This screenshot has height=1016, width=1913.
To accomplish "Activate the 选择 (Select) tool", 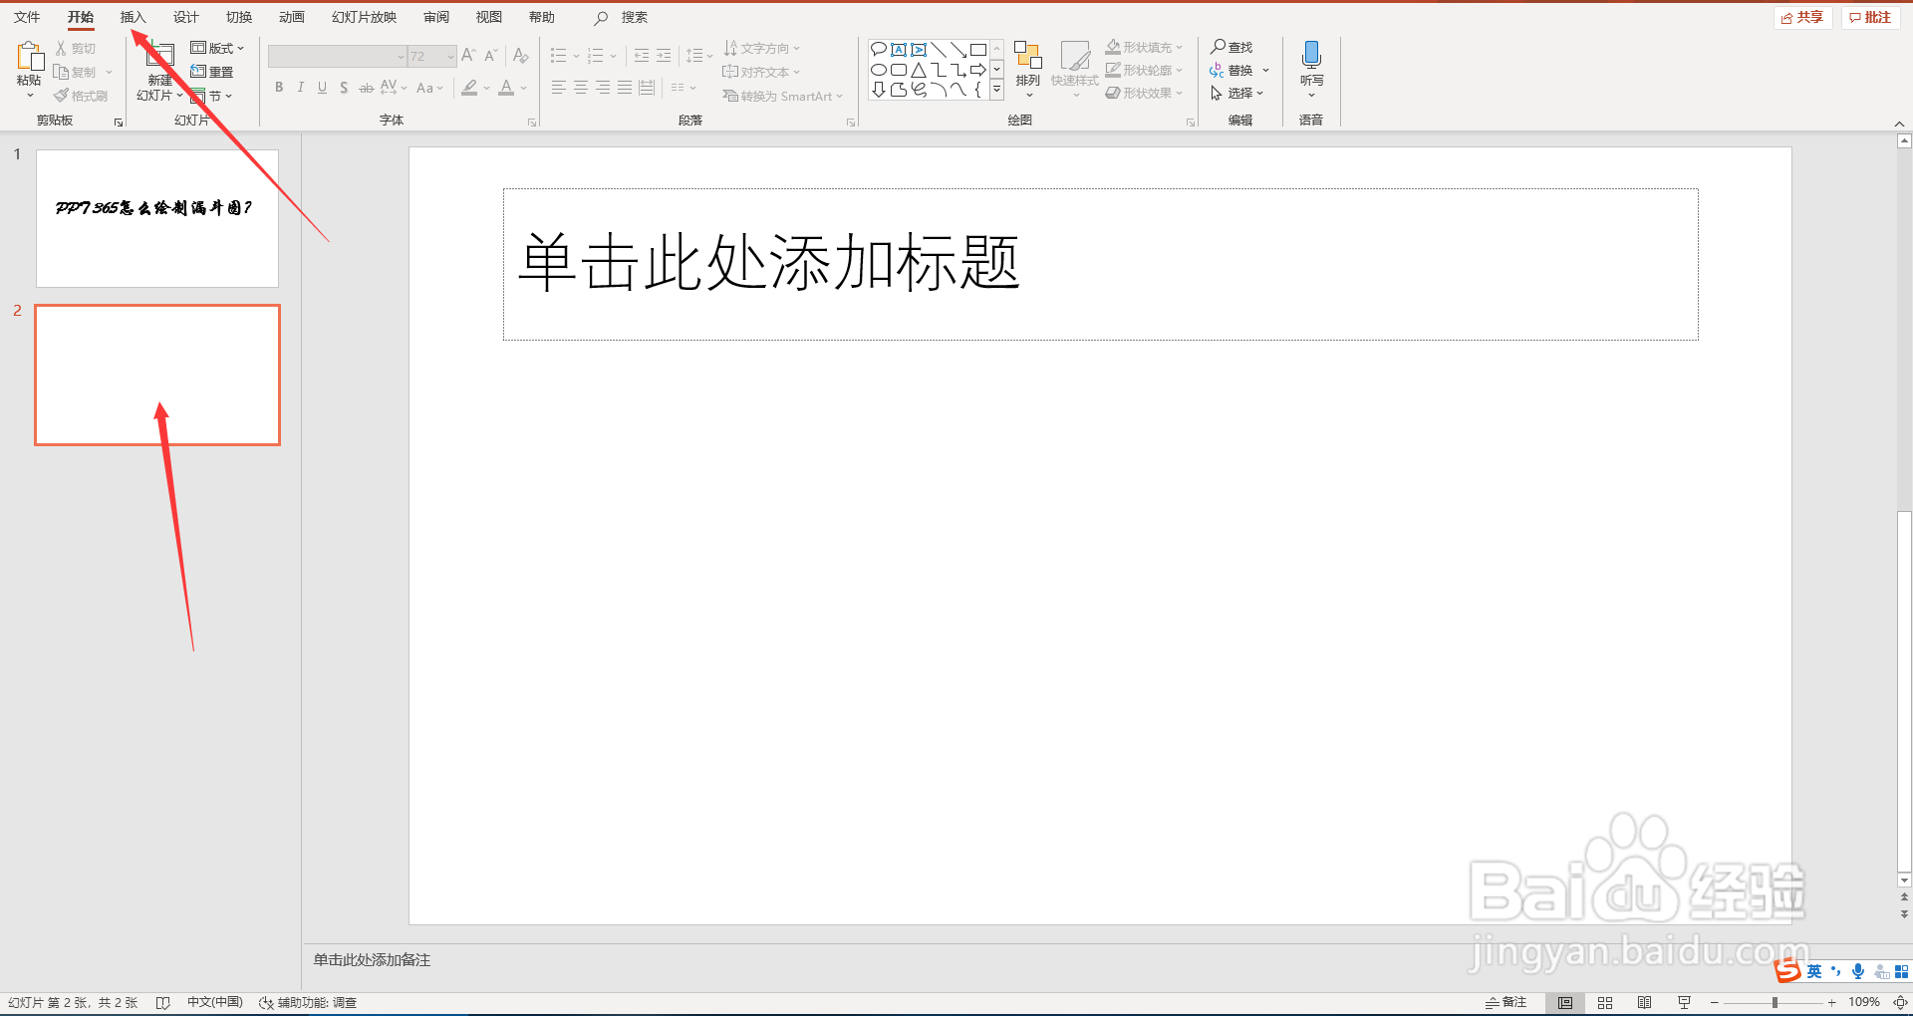I will tap(1236, 93).
